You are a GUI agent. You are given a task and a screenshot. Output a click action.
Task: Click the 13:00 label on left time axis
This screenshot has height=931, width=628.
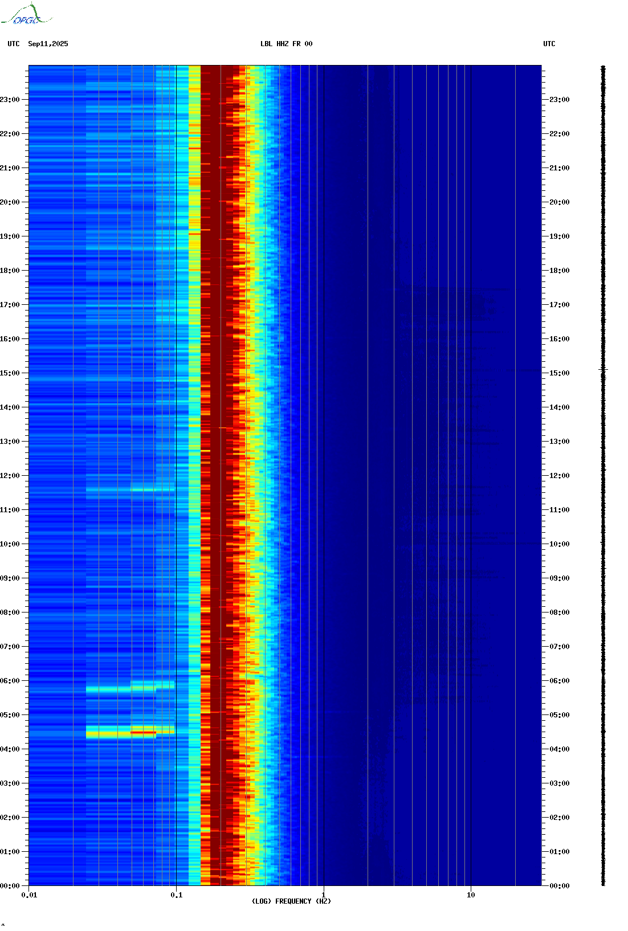(10, 442)
